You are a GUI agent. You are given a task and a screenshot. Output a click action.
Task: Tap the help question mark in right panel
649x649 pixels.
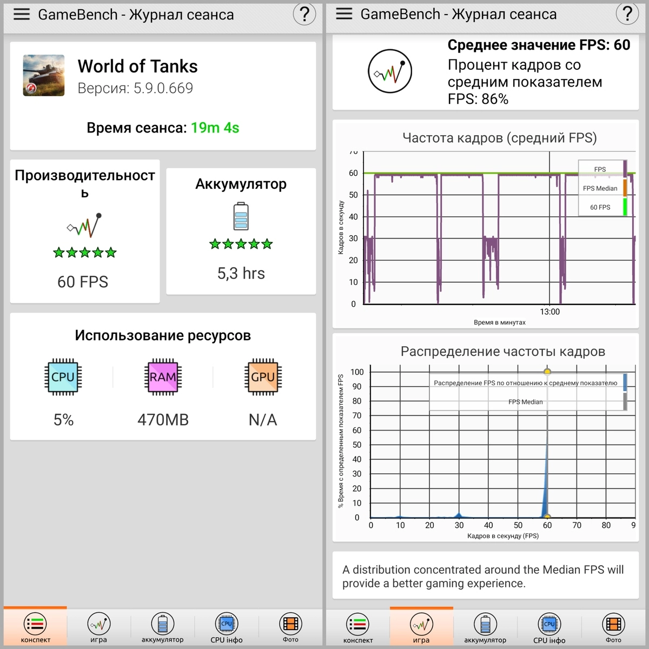click(x=627, y=14)
